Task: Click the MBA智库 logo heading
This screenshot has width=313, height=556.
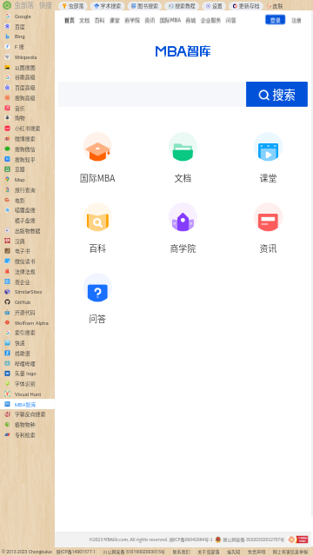Action: tap(183, 51)
